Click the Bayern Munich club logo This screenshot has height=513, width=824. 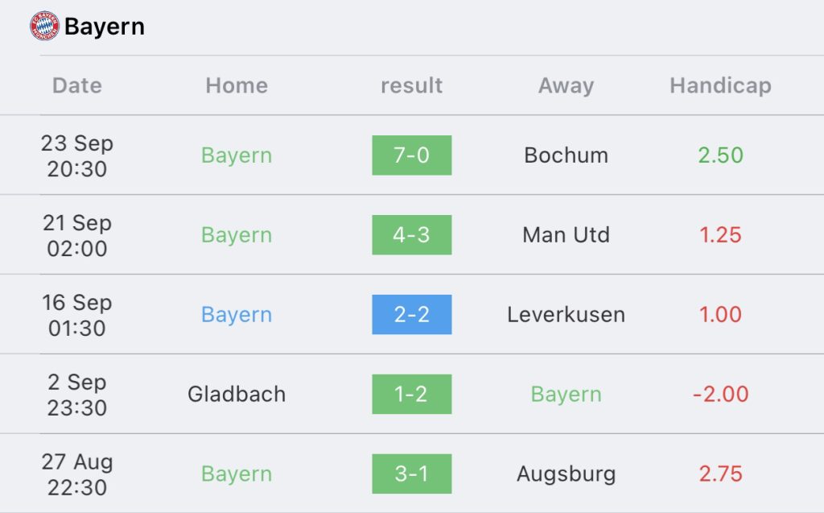44,27
